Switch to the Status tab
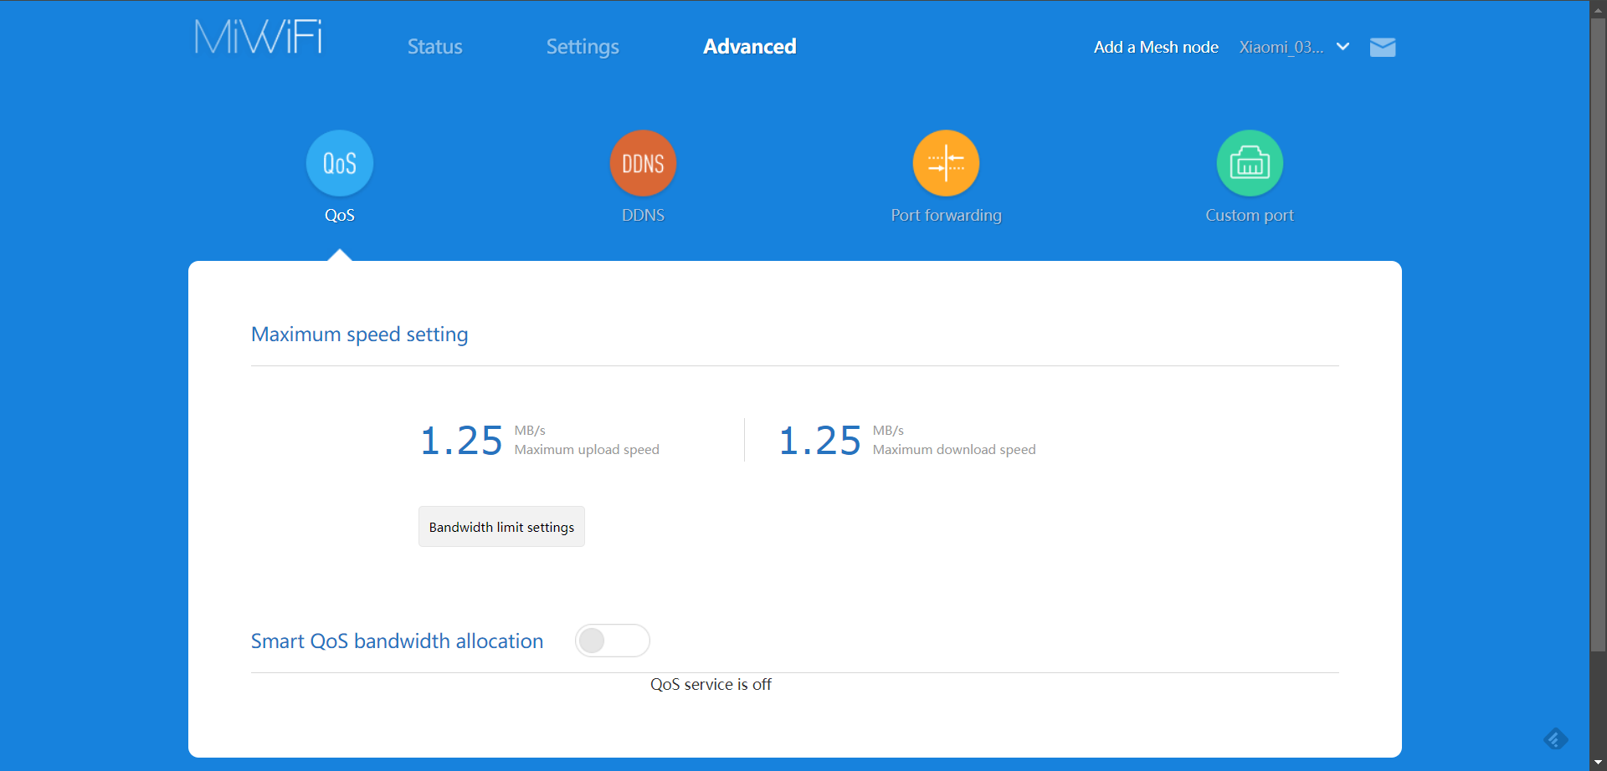The image size is (1607, 771). 434,47
